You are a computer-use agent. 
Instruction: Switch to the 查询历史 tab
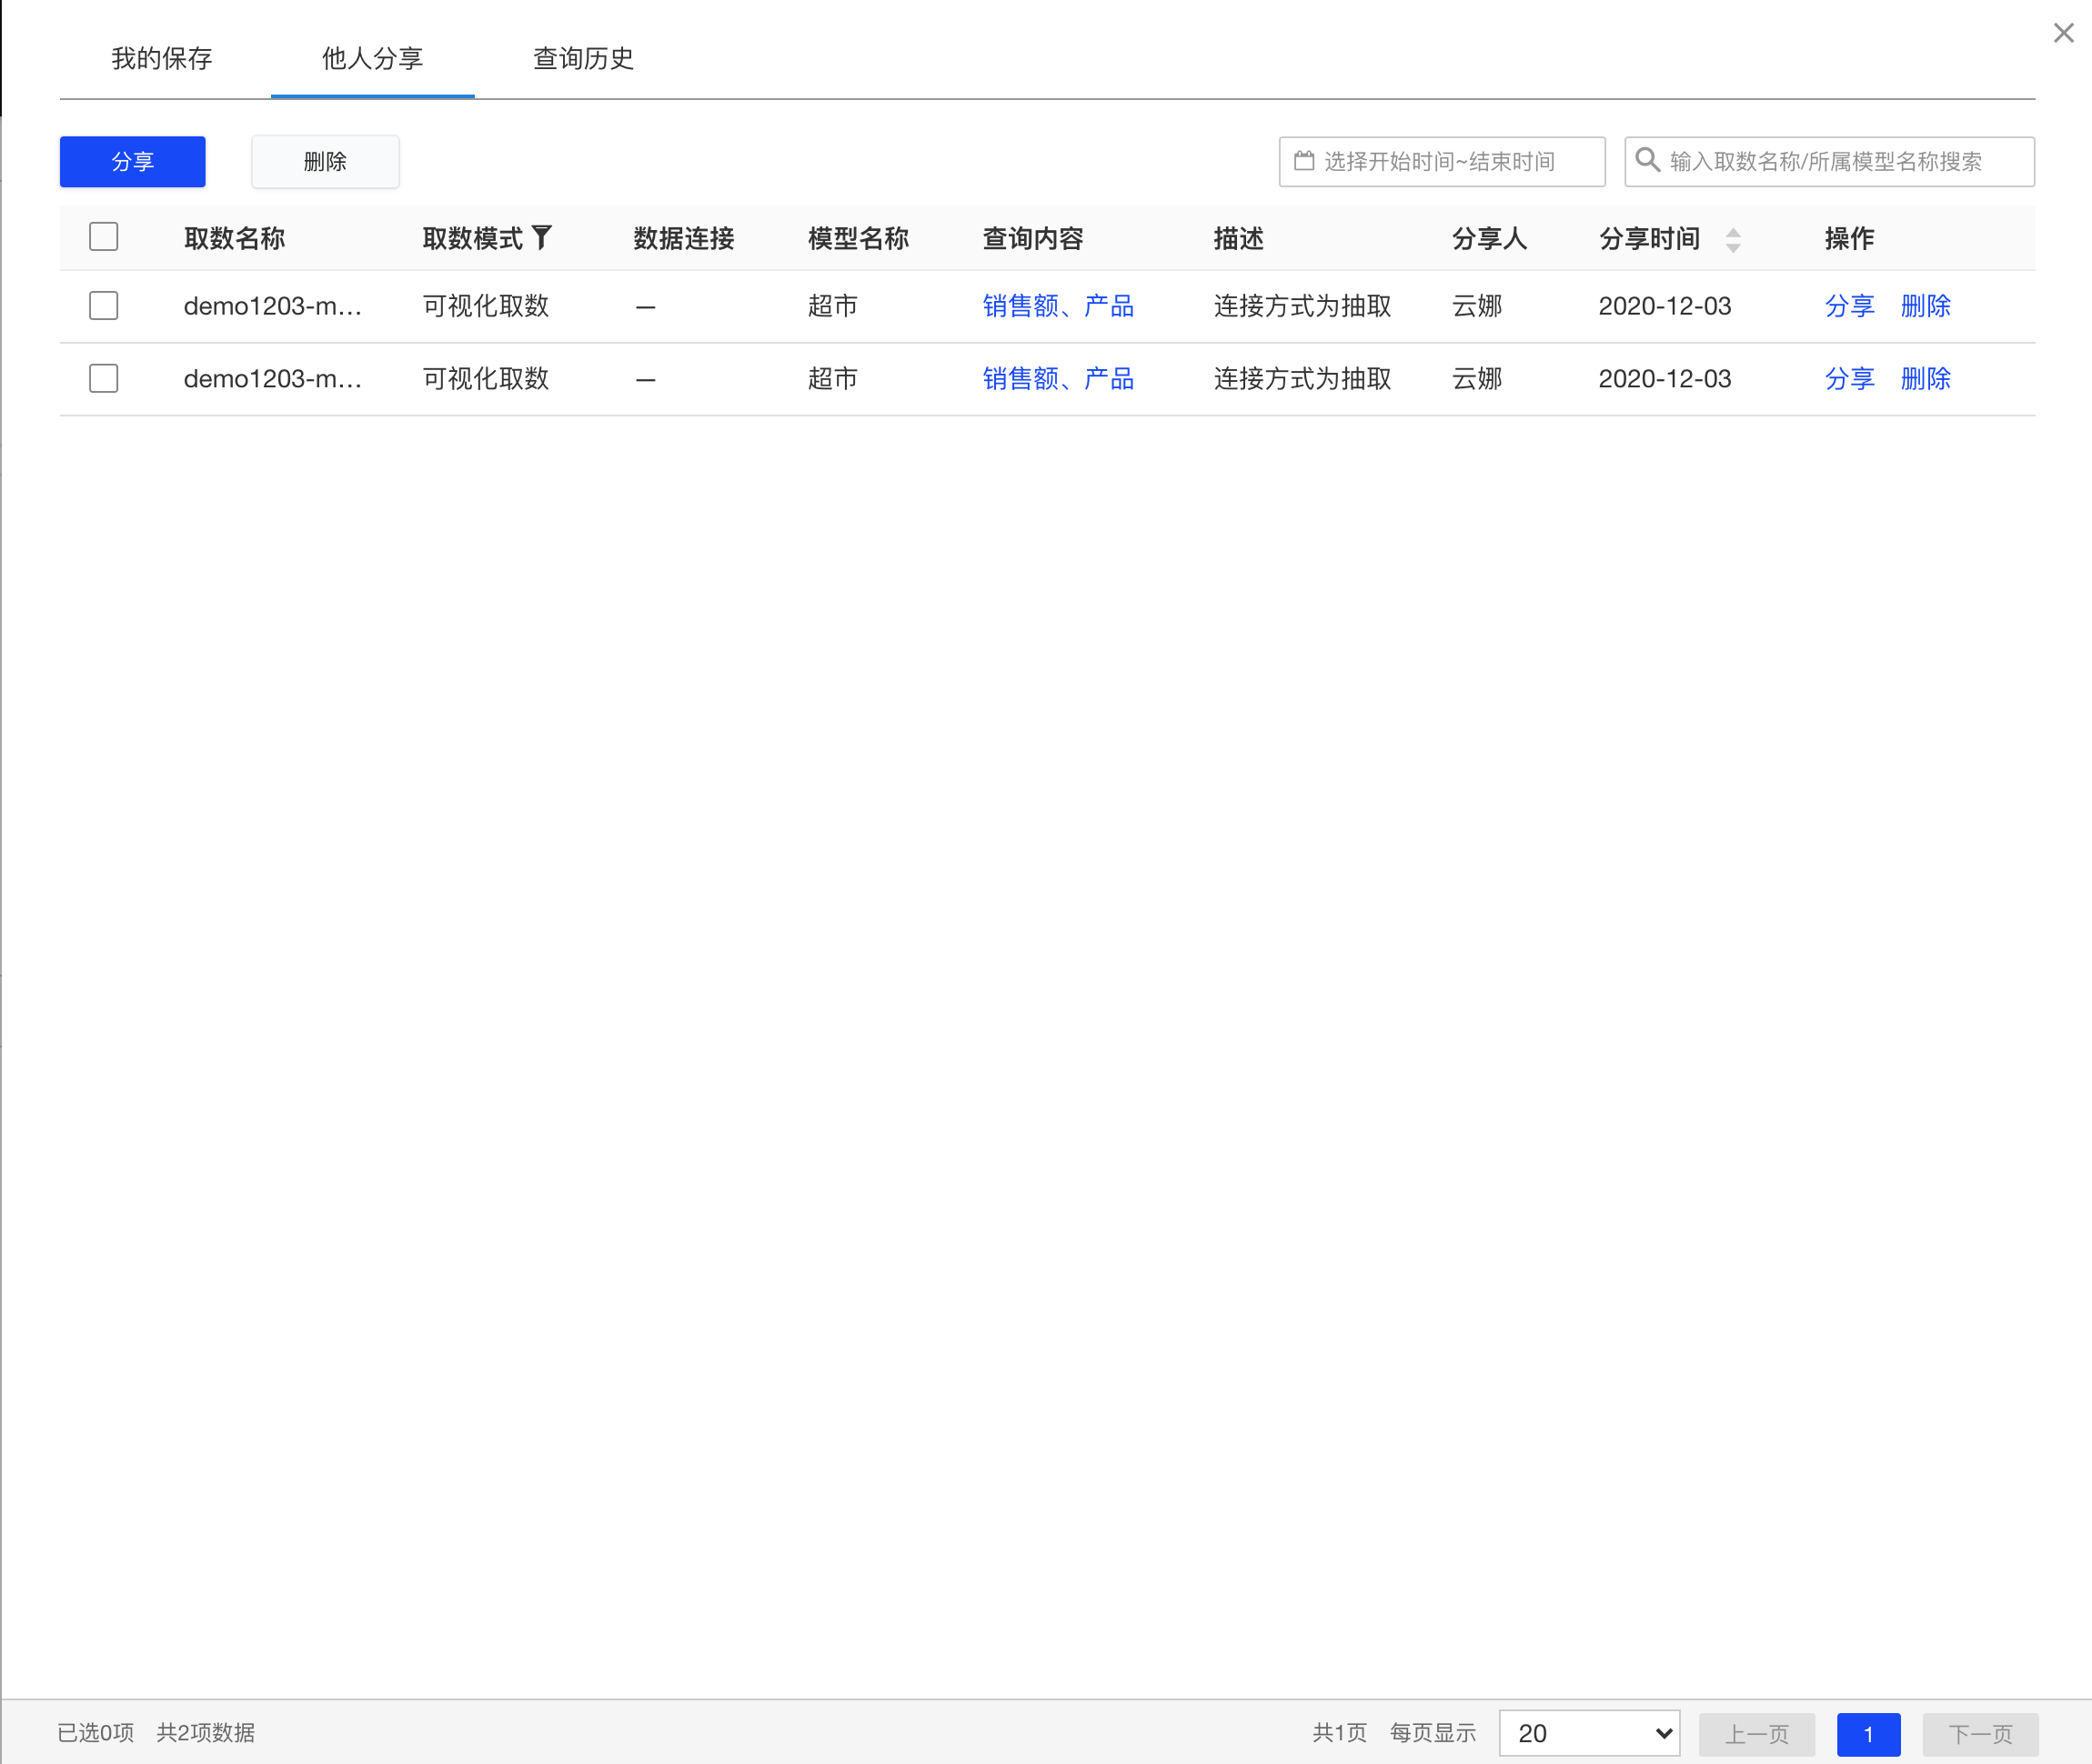[x=583, y=58]
